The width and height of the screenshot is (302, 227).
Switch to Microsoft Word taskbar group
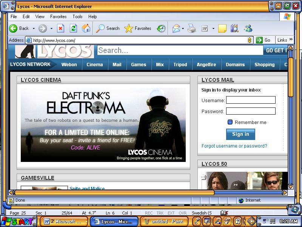(x=64, y=221)
